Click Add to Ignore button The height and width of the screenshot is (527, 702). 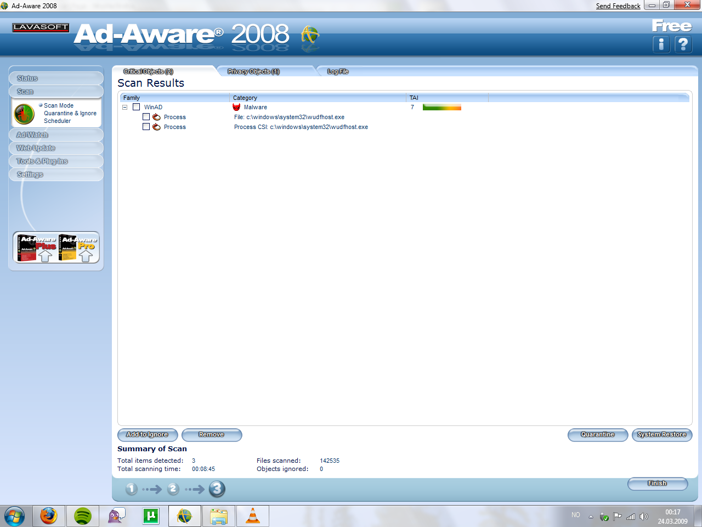(148, 435)
